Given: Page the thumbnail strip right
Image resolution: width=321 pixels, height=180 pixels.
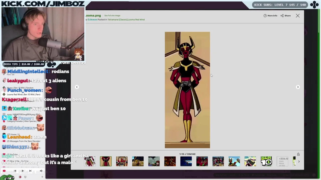Looking at the screenshot, I should point(299,161).
